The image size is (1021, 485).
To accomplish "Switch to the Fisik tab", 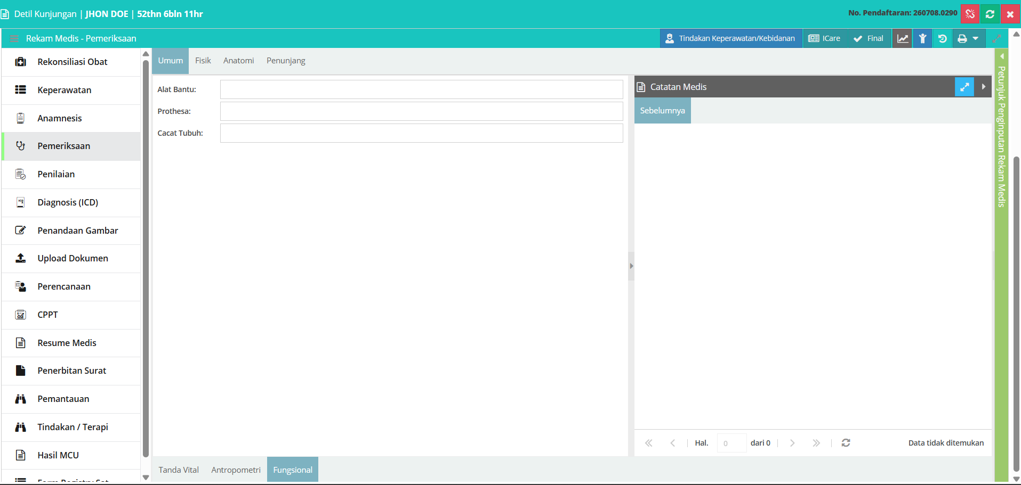I will click(203, 61).
